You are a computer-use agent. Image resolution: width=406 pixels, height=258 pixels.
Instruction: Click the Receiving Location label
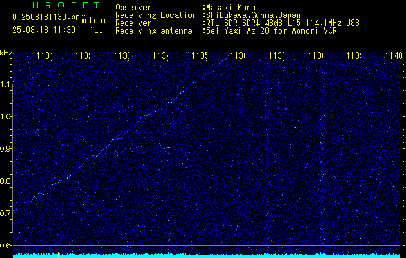point(156,15)
